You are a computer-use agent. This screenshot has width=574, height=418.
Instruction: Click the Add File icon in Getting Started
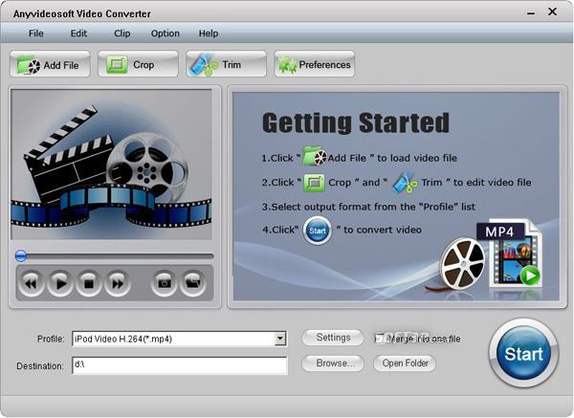[315, 157]
